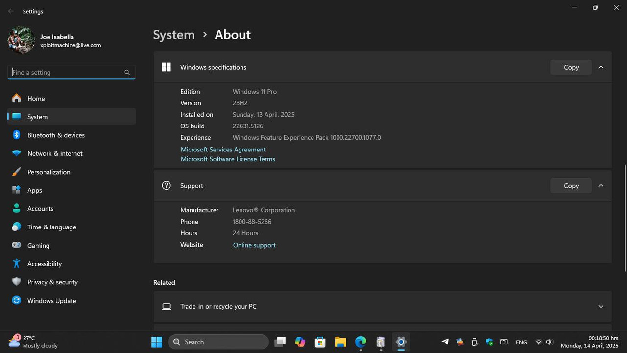Open Microsoft Edge from the taskbar
This screenshot has width=627, height=353.
tap(361, 342)
